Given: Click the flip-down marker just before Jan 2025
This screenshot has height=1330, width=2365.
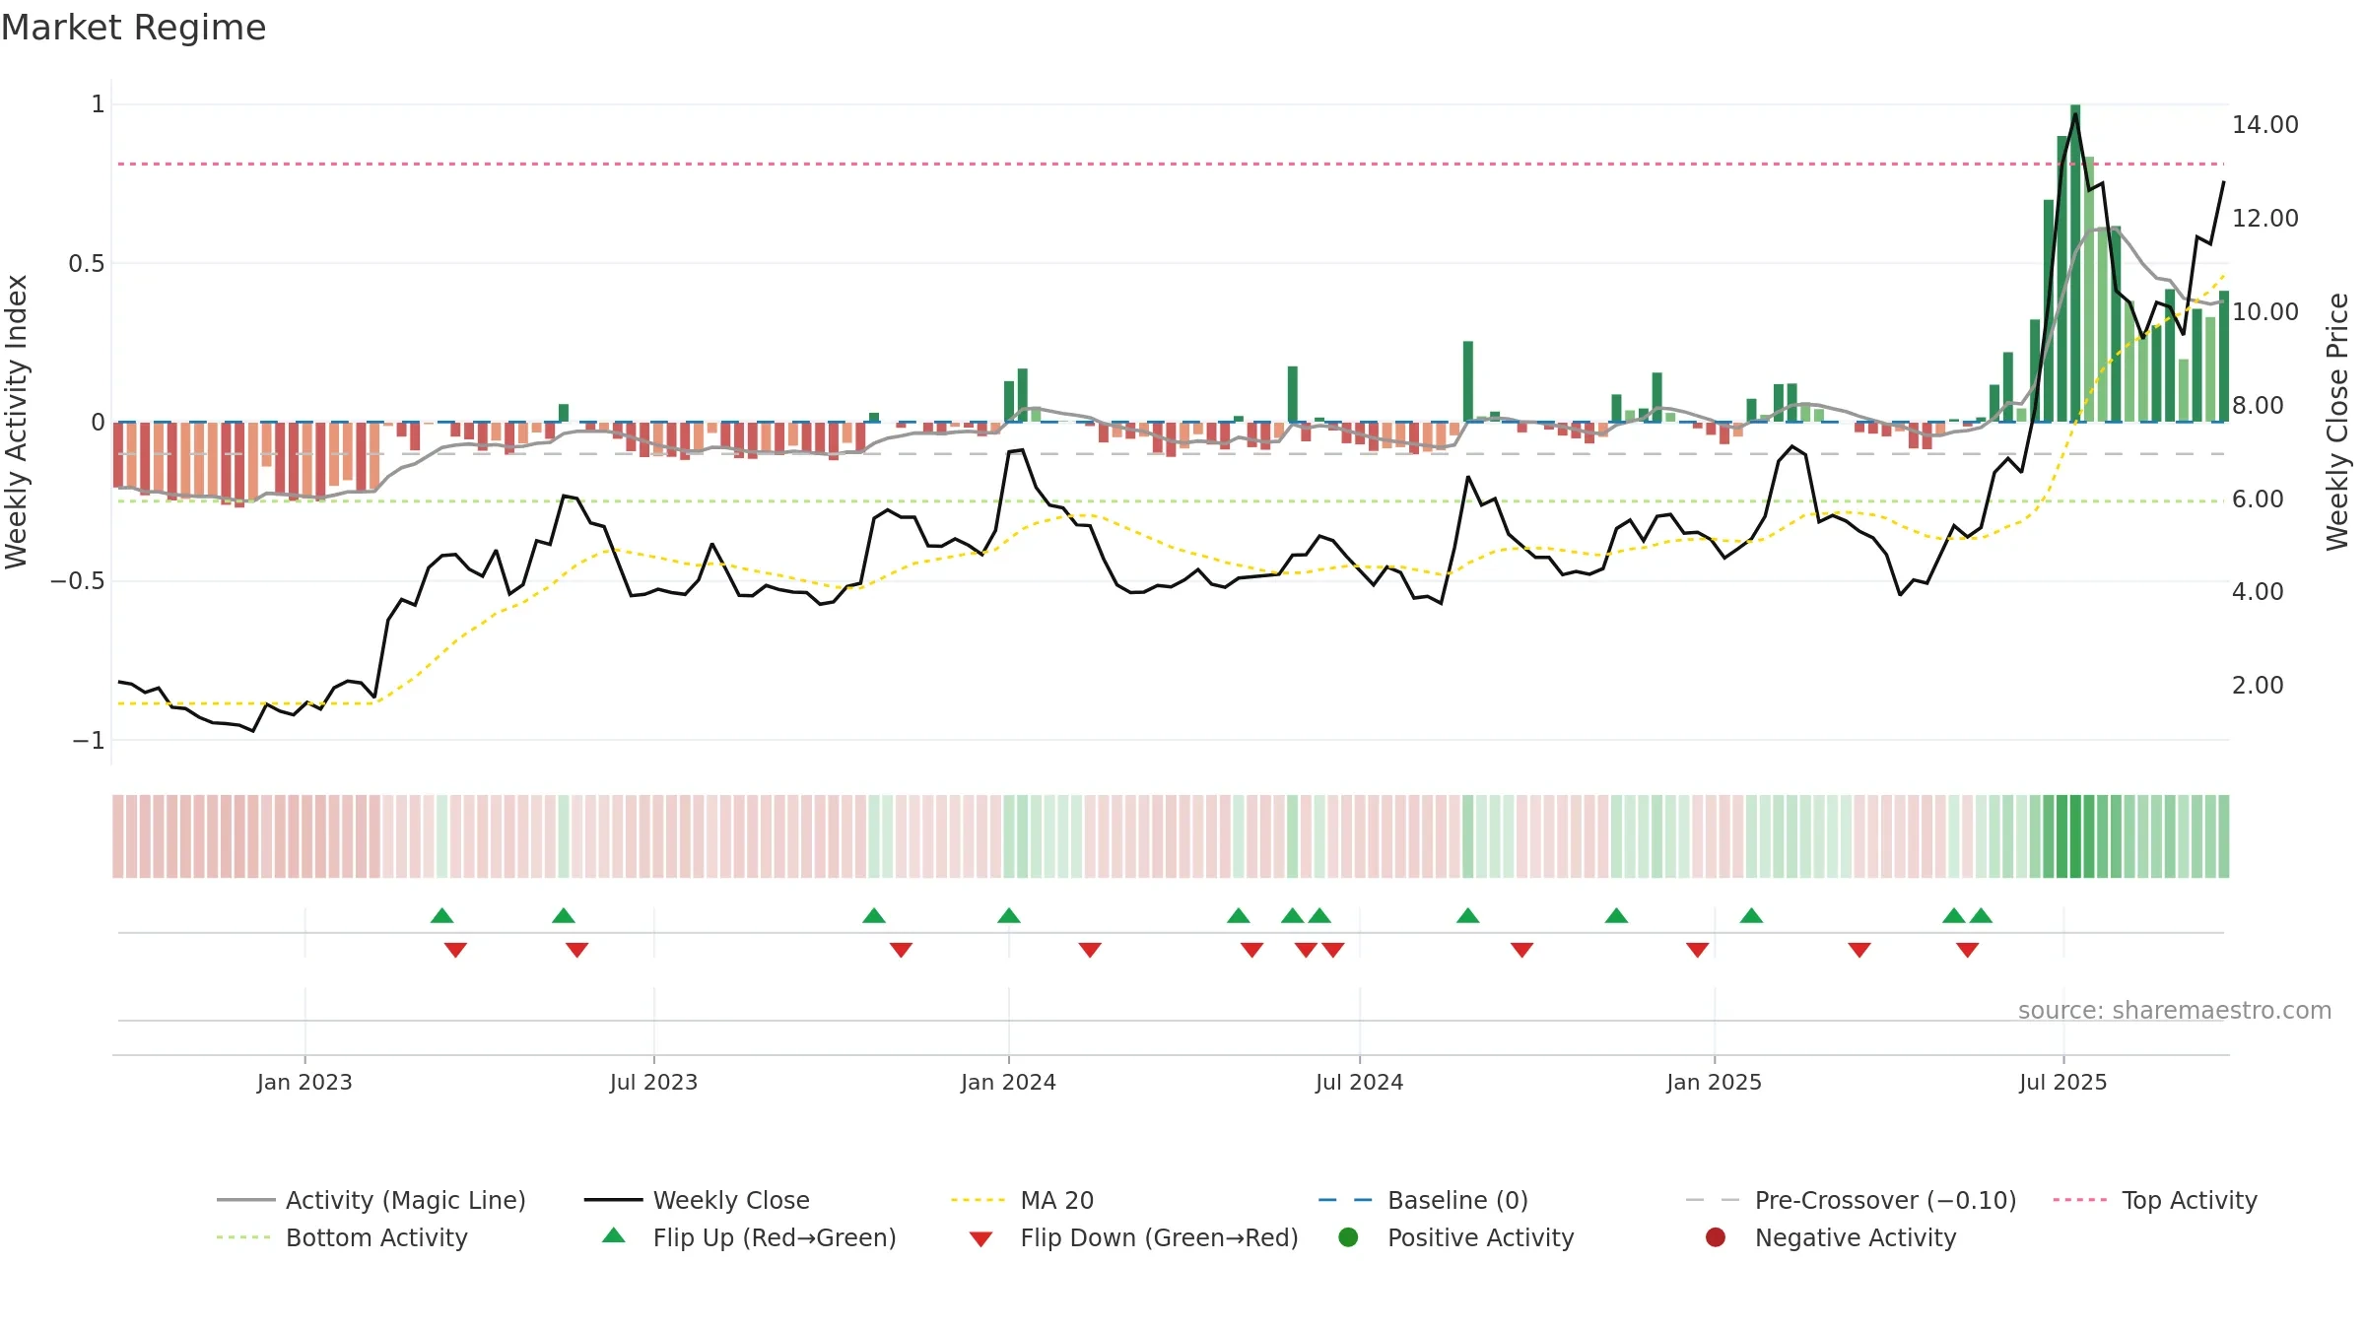Looking at the screenshot, I should pyautogui.click(x=1697, y=950).
